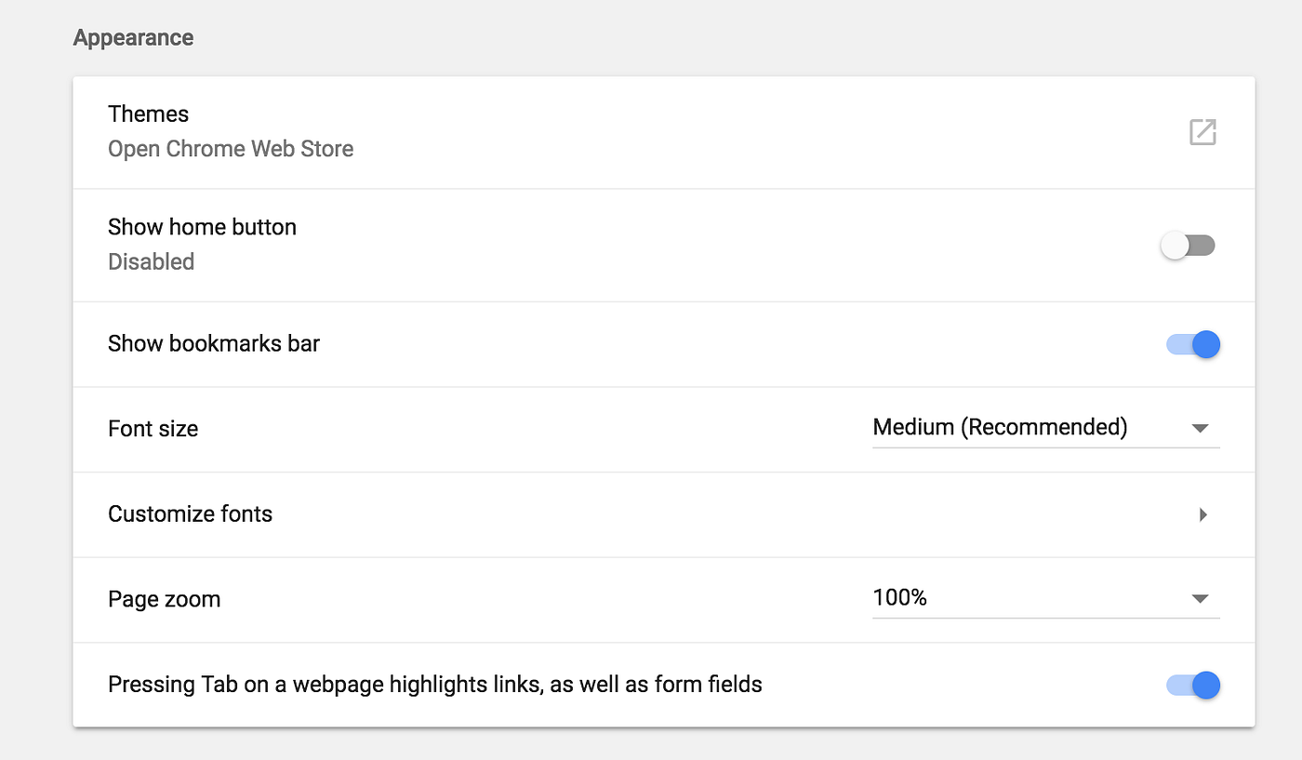Viewport: 1302px width, 760px height.
Task: Turn off the Tab highlights links toggle
Action: [1192, 685]
